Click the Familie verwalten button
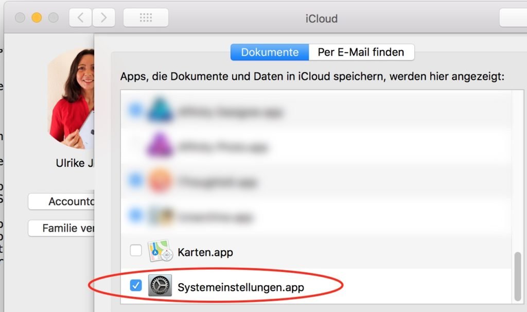Image resolution: width=527 pixels, height=312 pixels. pos(61,228)
